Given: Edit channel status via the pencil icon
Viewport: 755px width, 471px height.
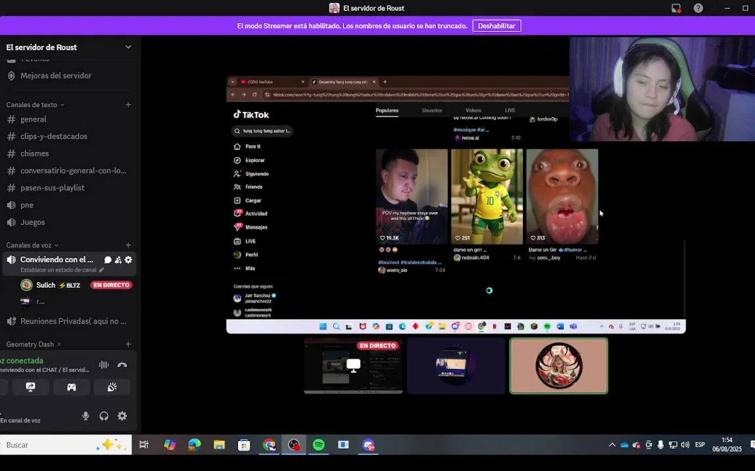Looking at the screenshot, I should pos(101,270).
